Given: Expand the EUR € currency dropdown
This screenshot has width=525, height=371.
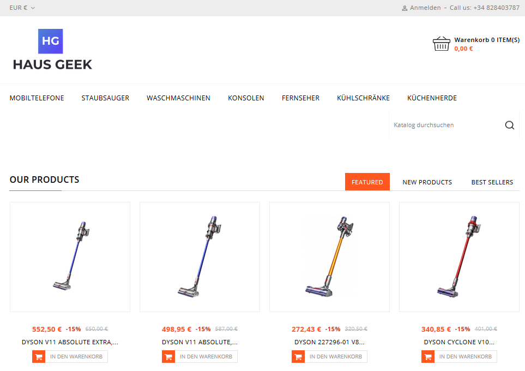Looking at the screenshot, I should coord(22,8).
